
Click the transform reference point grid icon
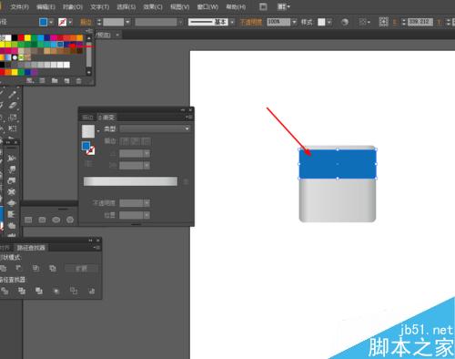pyautogui.click(x=383, y=22)
